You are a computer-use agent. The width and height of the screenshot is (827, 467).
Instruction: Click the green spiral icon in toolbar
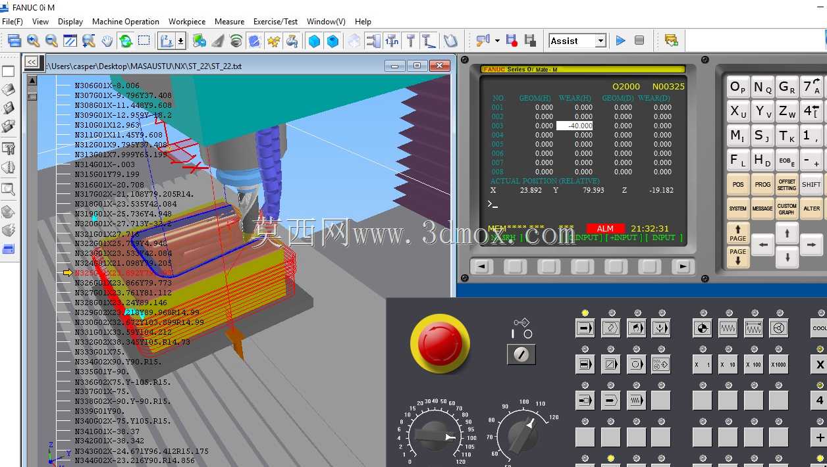pyautogui.click(x=236, y=41)
